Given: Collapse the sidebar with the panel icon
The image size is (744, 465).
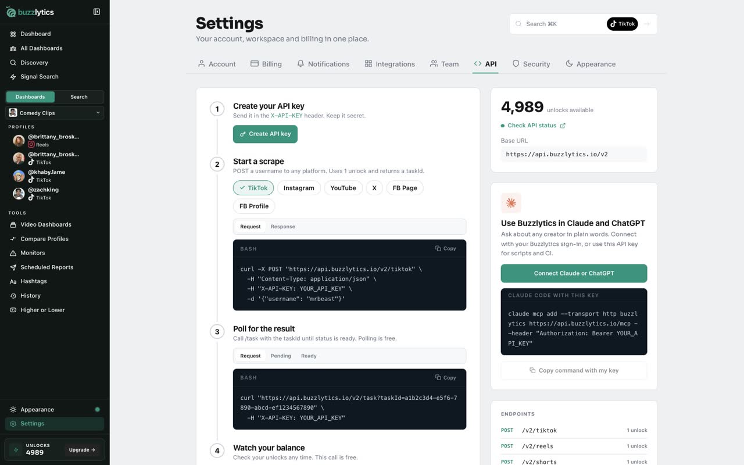Looking at the screenshot, I should 96,12.
